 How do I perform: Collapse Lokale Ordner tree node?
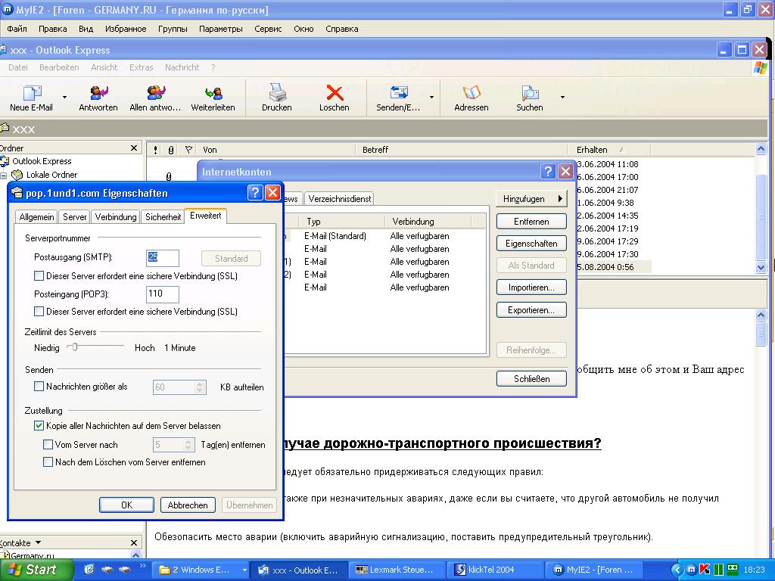[x=4, y=175]
